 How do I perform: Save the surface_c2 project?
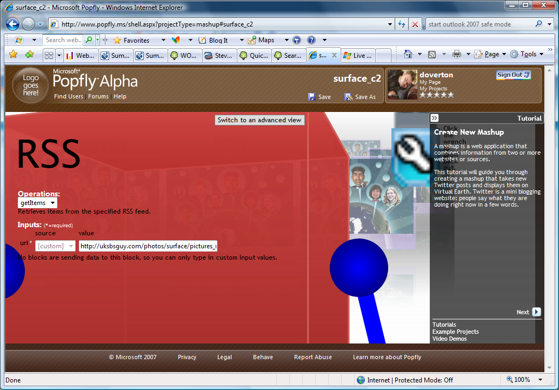(320, 97)
